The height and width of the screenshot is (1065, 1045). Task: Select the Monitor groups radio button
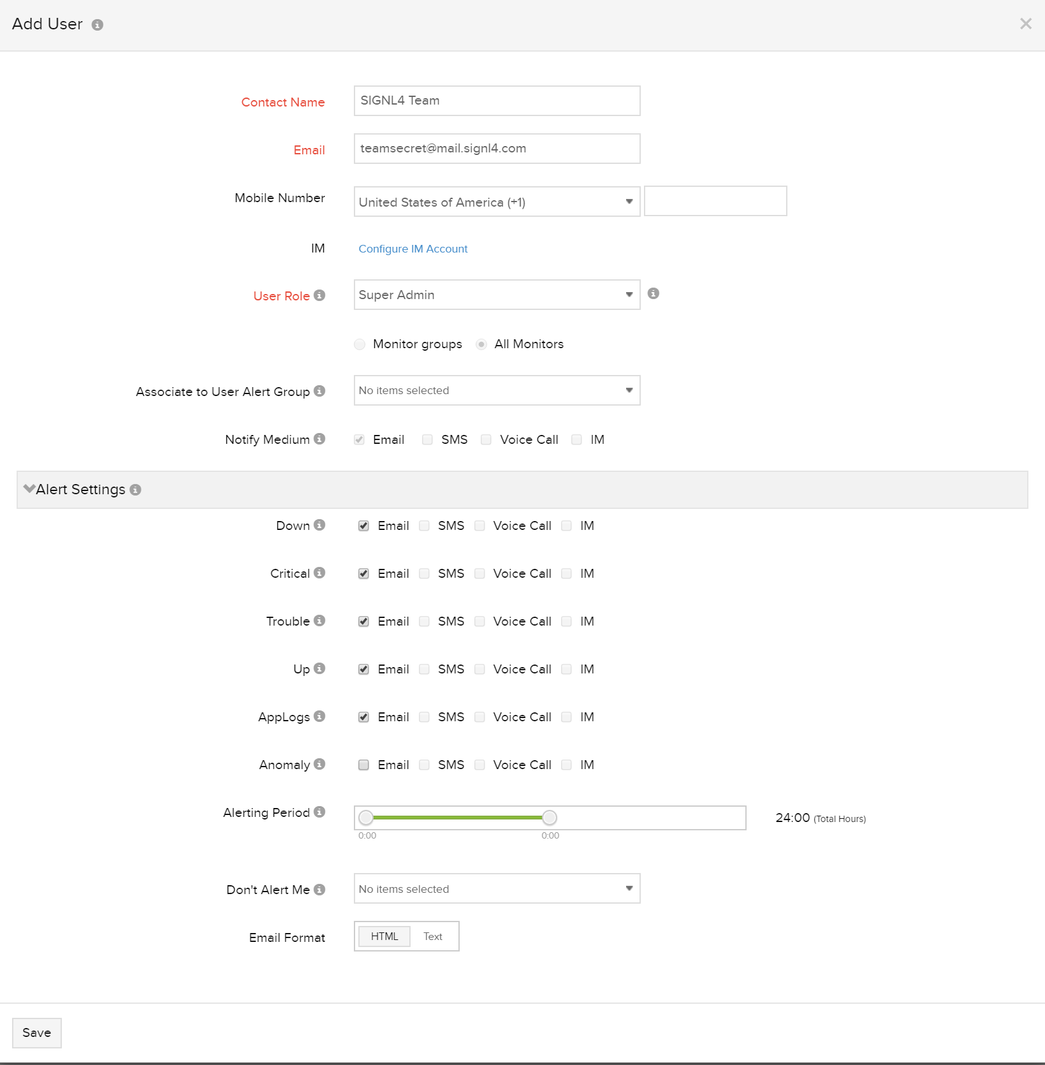pyautogui.click(x=360, y=344)
